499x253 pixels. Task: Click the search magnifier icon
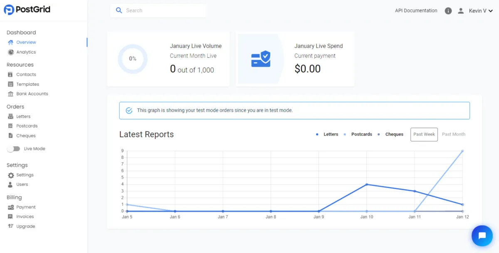pos(119,11)
